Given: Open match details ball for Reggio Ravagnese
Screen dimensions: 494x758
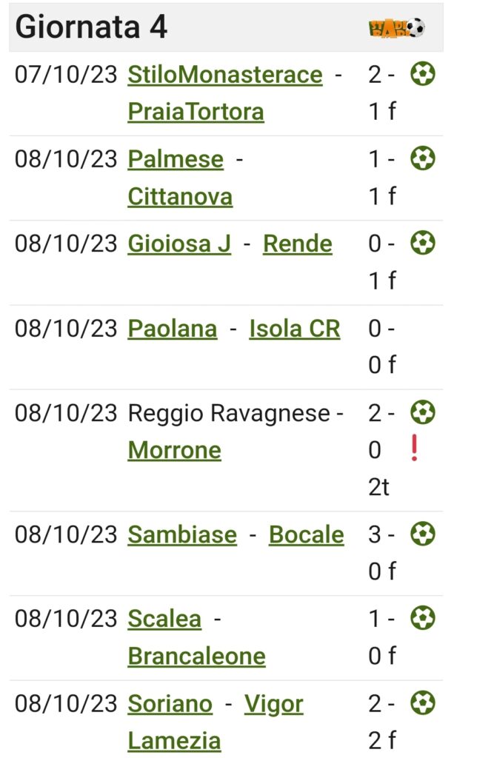Looking at the screenshot, I should (x=422, y=413).
